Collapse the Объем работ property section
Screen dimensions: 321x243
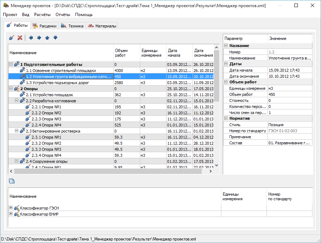pyautogui.click(x=226, y=82)
